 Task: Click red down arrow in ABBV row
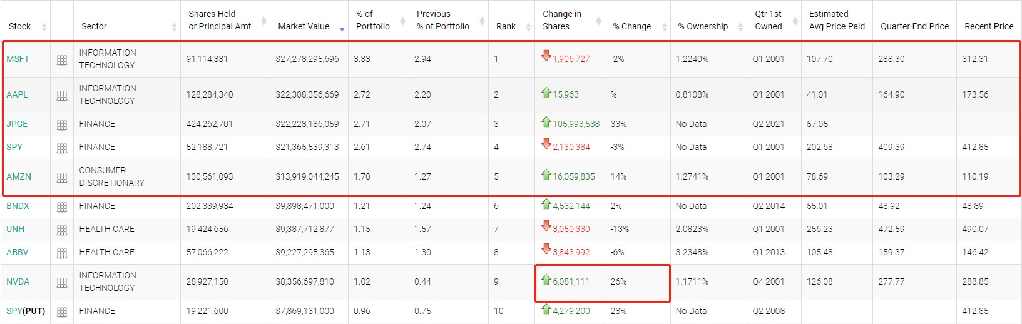[x=546, y=249]
